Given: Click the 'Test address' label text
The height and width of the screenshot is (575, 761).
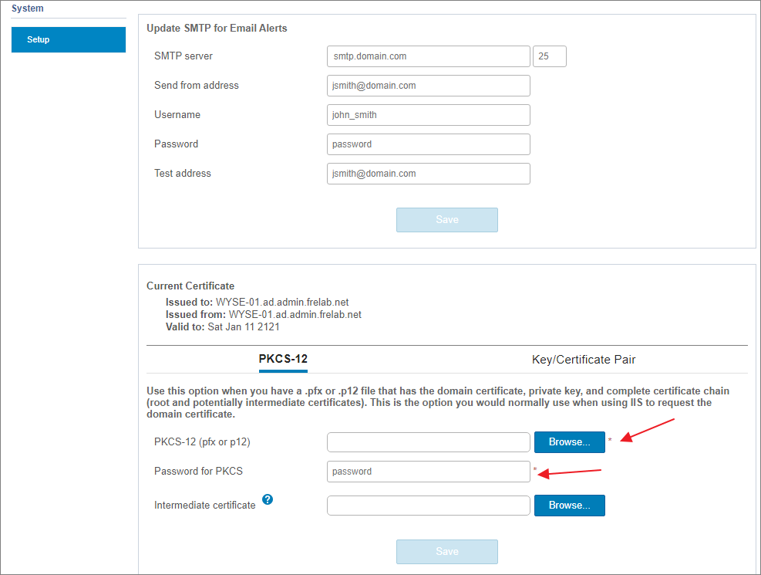Looking at the screenshot, I should point(182,174).
